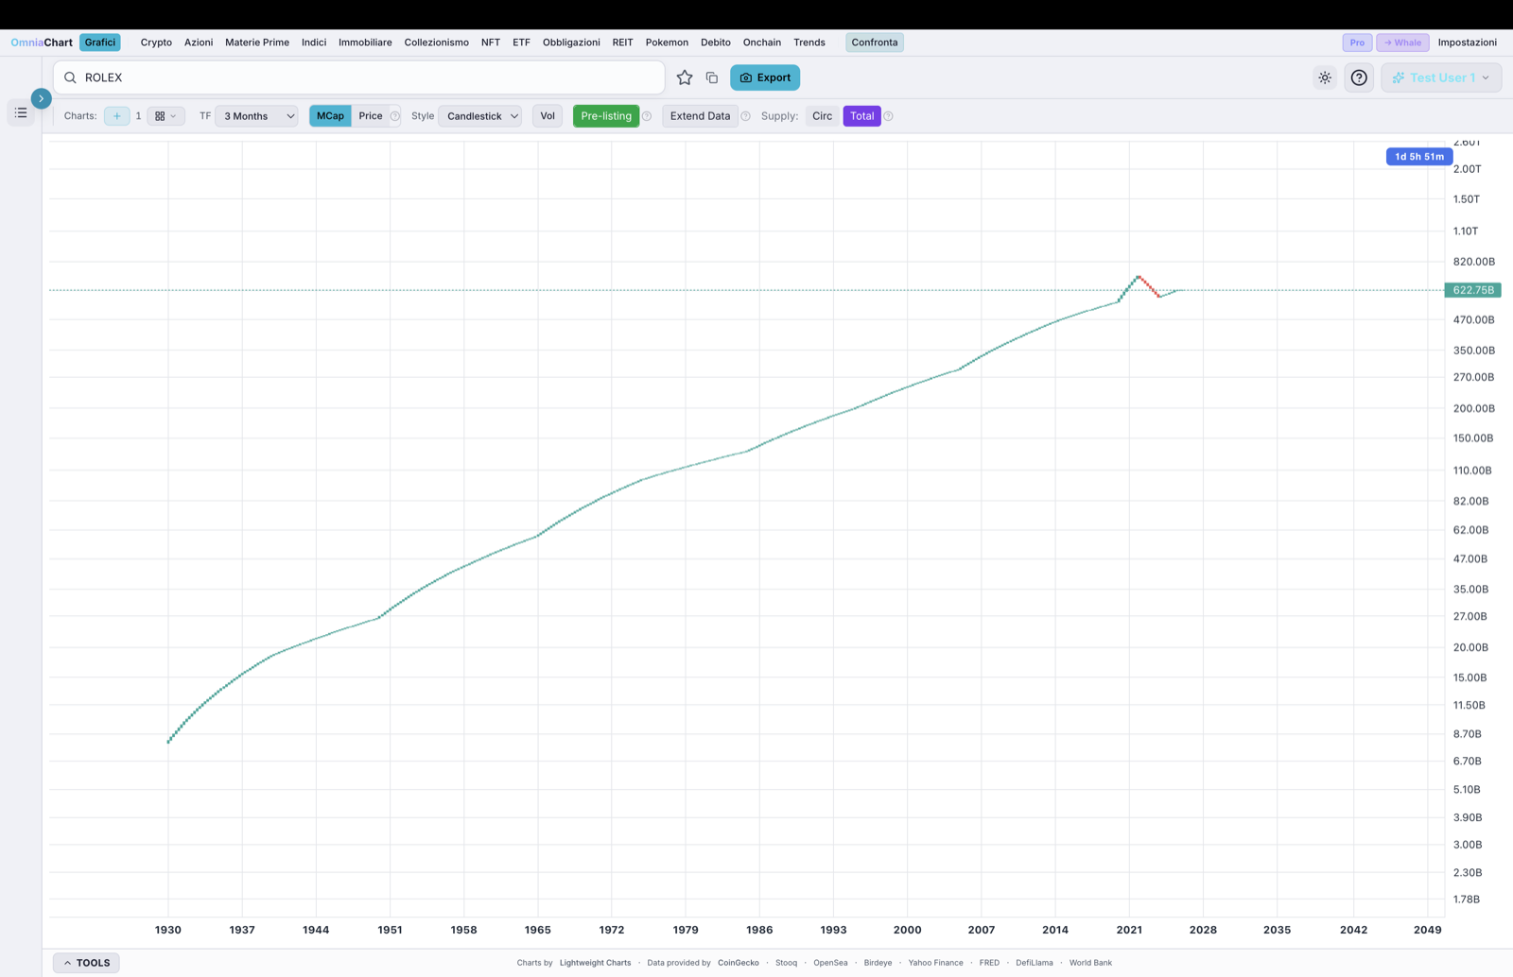Expand sidebar with the blue arrow
Image resolution: width=1513 pixels, height=977 pixels.
(x=41, y=98)
